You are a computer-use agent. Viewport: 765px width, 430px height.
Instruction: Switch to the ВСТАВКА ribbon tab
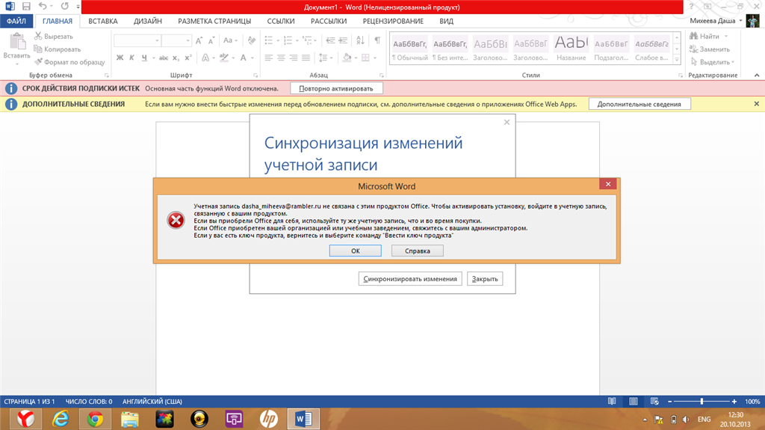[x=103, y=21]
